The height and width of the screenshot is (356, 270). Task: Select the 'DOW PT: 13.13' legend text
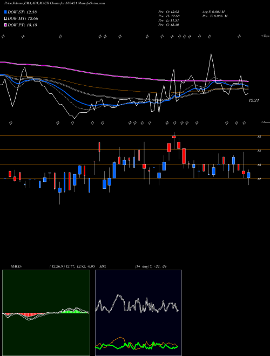(x=22, y=25)
